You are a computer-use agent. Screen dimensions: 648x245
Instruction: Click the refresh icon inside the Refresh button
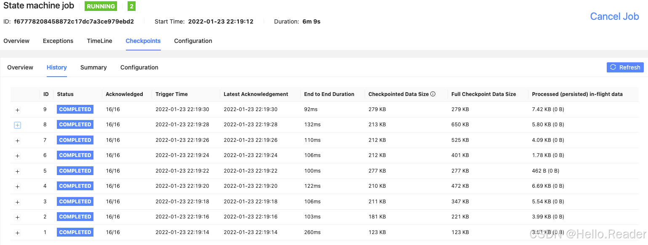pos(613,67)
